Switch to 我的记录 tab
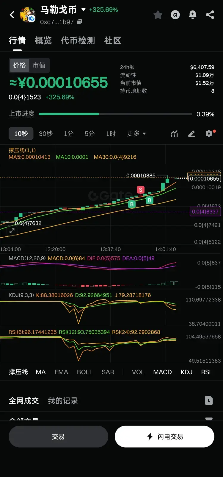Viewport: 223px width, 477px height. click(63, 400)
